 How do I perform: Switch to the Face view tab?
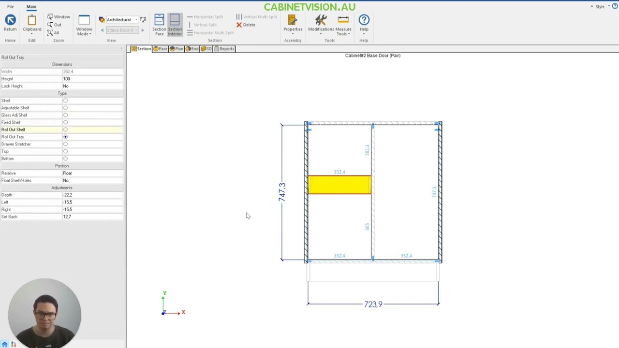pos(160,49)
